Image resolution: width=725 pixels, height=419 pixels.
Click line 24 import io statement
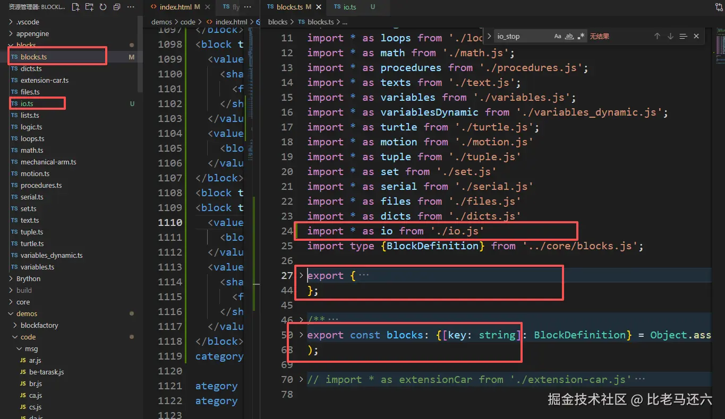click(396, 231)
